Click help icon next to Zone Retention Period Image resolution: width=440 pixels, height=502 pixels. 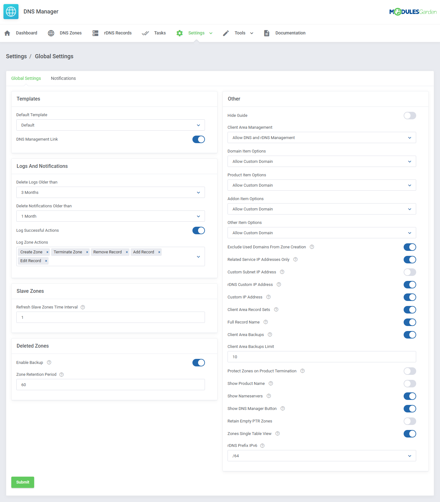tap(62, 375)
